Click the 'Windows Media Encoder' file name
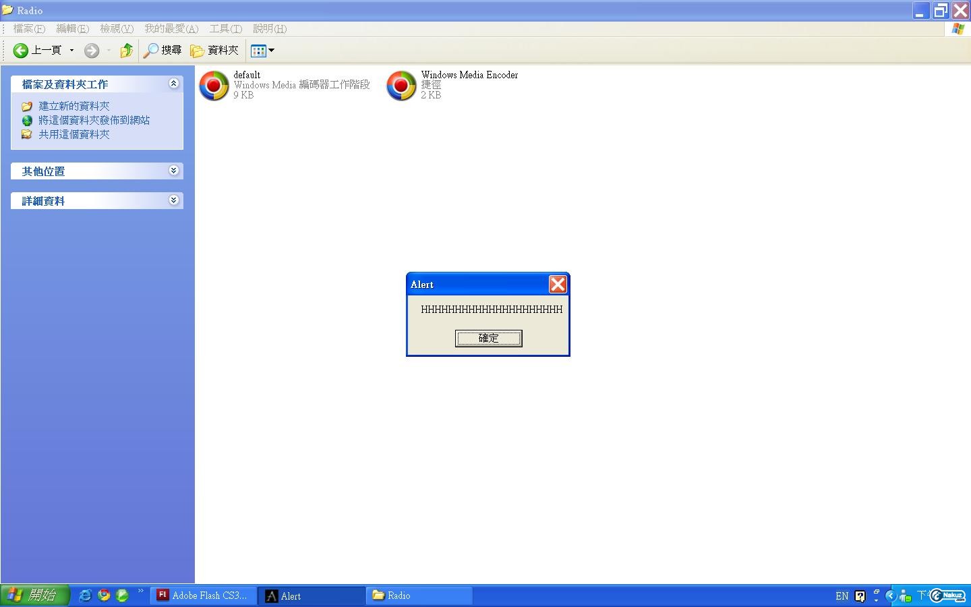 click(x=469, y=75)
